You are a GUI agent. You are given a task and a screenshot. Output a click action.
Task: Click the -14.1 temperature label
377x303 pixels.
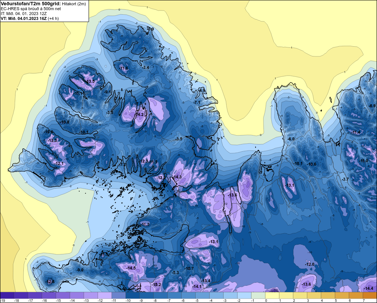coord(197,286)
